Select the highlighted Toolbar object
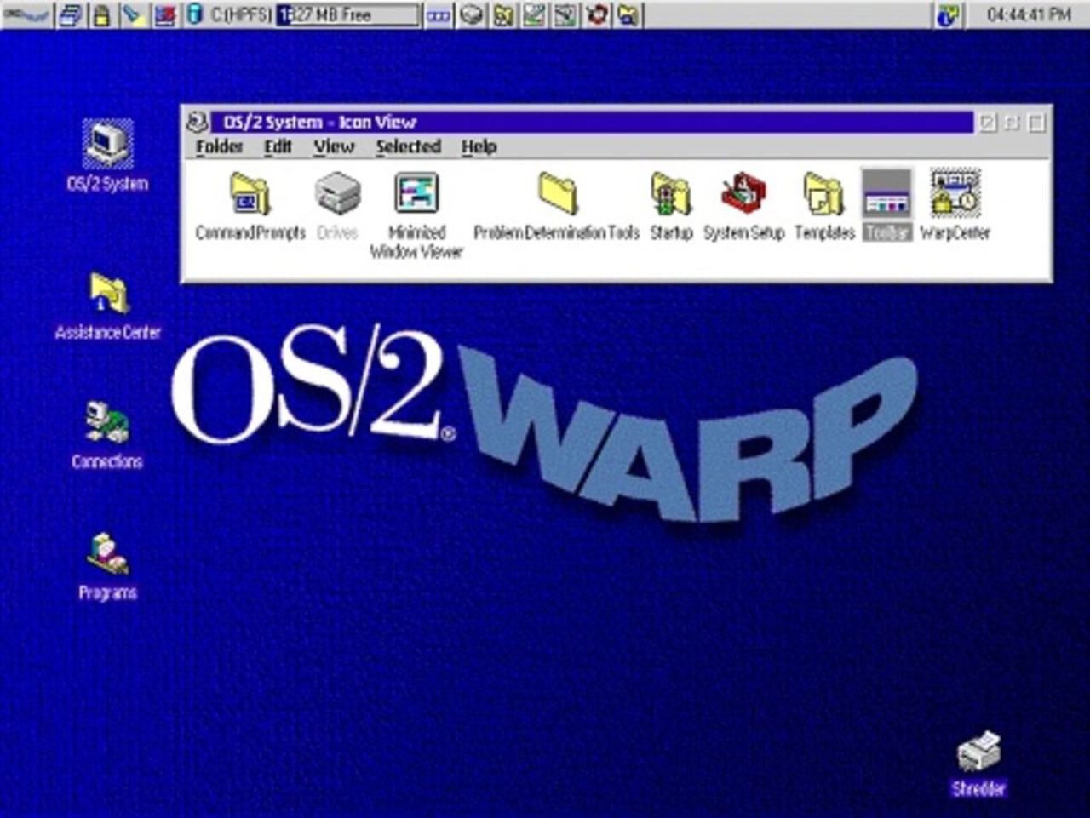Screen dimensions: 1090x818 tap(886, 194)
